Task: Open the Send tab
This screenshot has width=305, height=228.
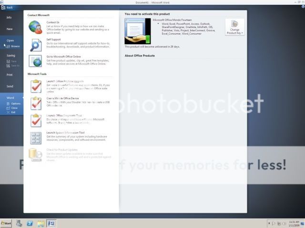Action: pos(10,86)
